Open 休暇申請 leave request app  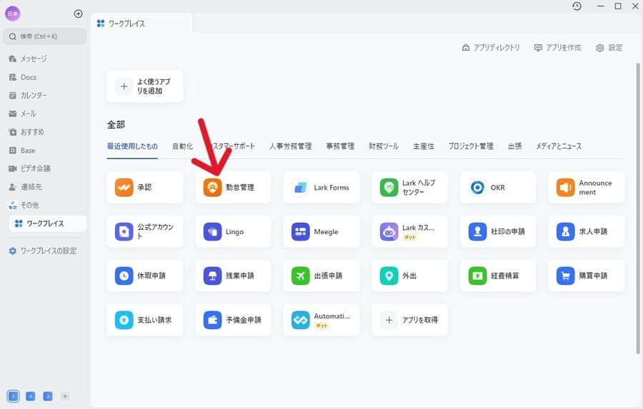tap(145, 276)
